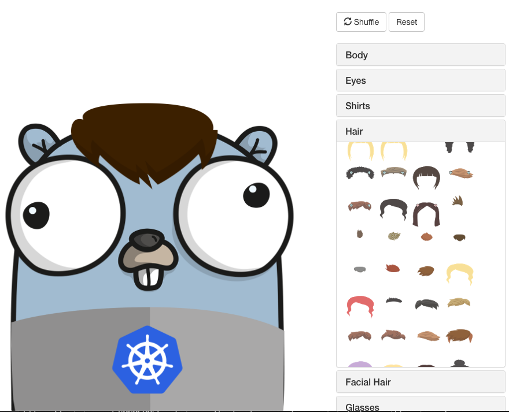This screenshot has width=509, height=412.
Task: Expand the Body section
Action: [x=421, y=55]
